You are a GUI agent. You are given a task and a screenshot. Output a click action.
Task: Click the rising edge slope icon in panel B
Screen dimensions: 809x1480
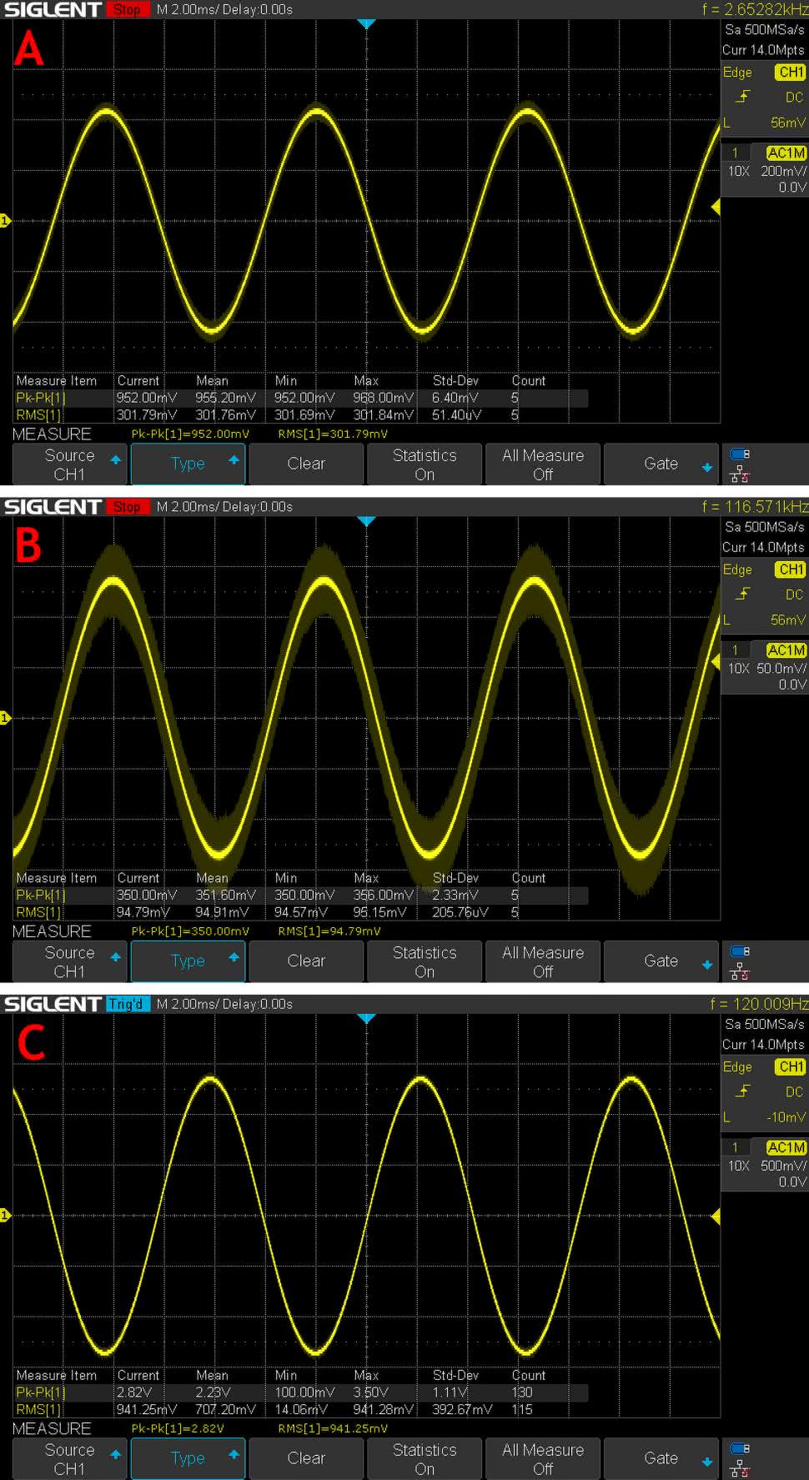(x=743, y=595)
